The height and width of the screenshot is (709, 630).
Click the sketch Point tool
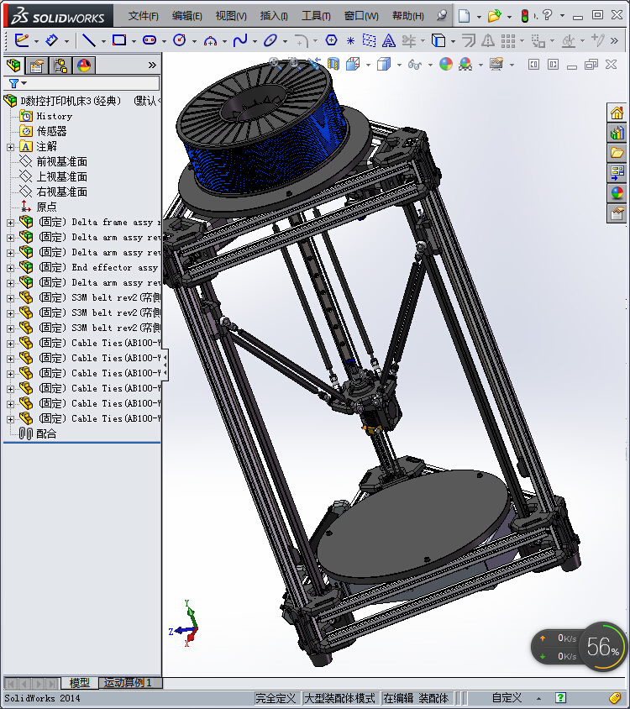[350, 40]
